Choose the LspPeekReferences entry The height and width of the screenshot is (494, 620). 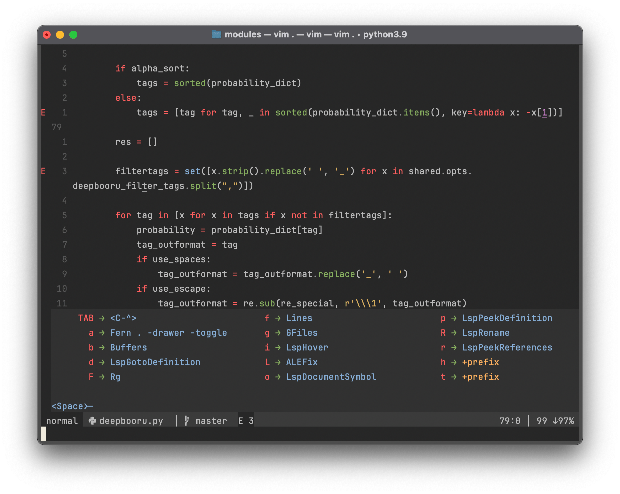pos(497,347)
